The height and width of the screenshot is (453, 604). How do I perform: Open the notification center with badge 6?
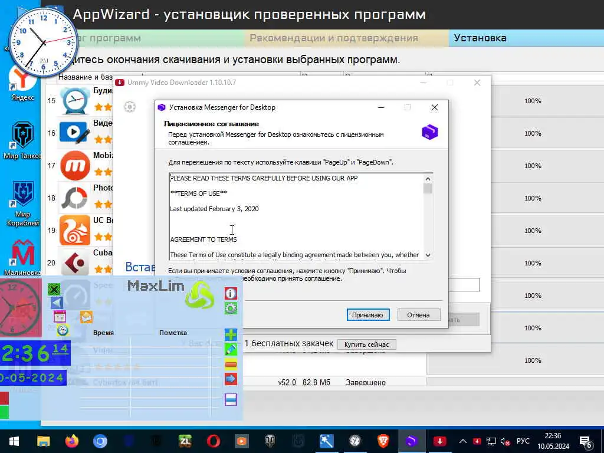point(586,442)
